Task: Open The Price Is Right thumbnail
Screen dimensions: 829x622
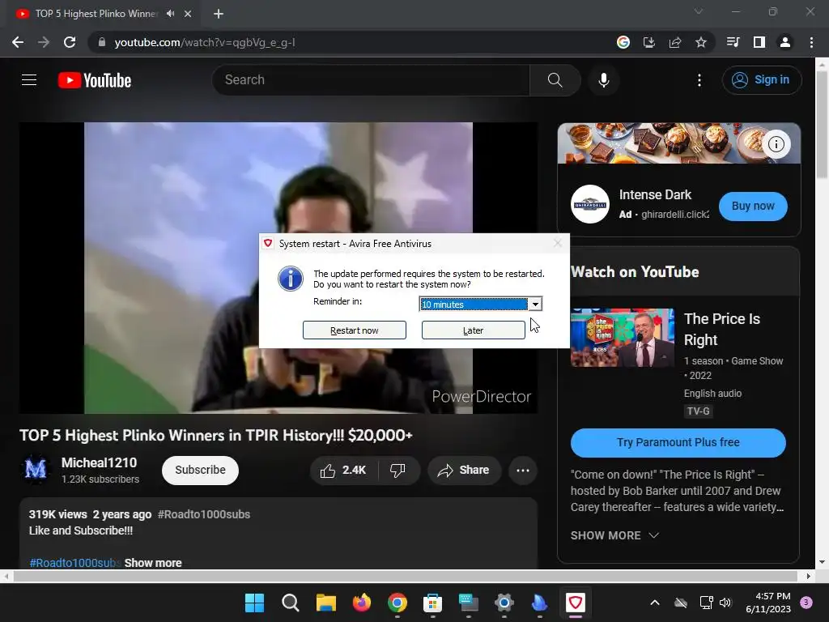Action: click(x=623, y=338)
